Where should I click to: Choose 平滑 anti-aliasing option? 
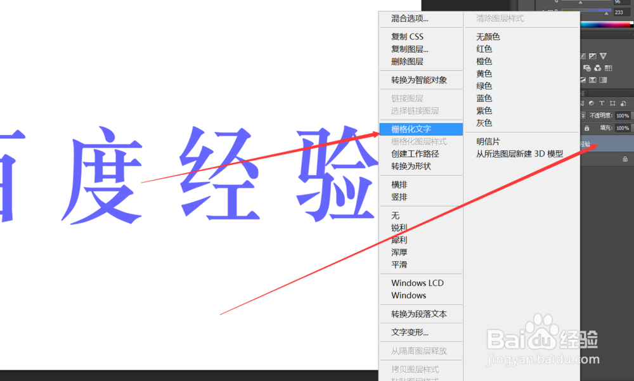pos(399,264)
